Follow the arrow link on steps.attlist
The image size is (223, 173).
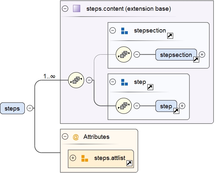pyautogui.click(x=129, y=164)
